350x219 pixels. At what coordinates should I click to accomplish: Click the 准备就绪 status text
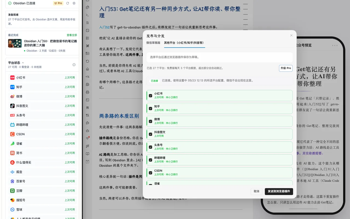coord(13,15)
